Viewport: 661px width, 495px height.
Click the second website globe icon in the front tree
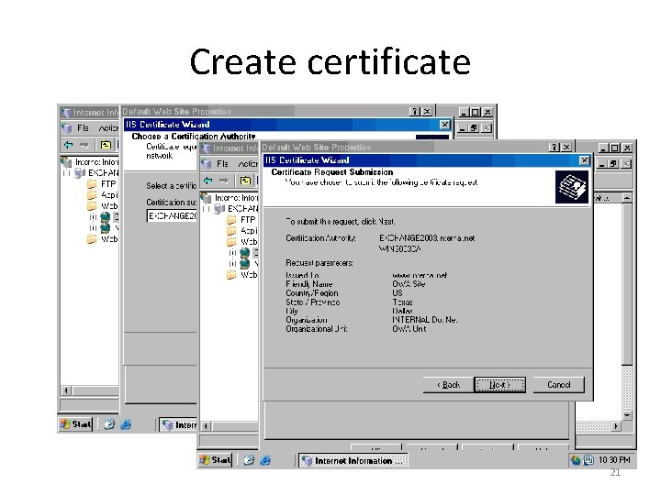(x=245, y=264)
